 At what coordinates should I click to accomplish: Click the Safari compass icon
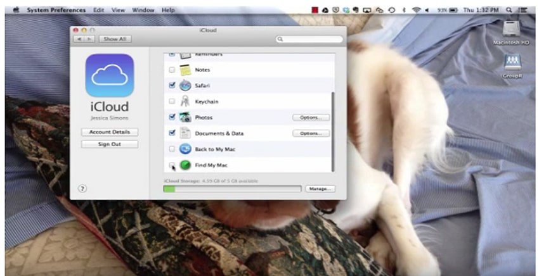tap(185, 85)
